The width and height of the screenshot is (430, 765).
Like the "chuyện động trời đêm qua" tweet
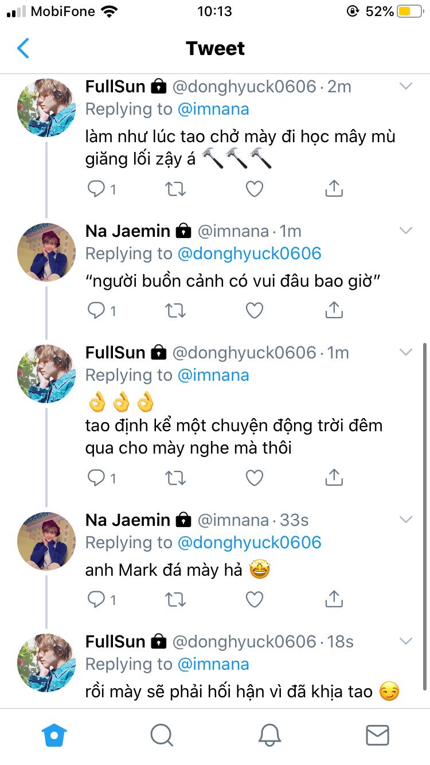click(x=254, y=478)
